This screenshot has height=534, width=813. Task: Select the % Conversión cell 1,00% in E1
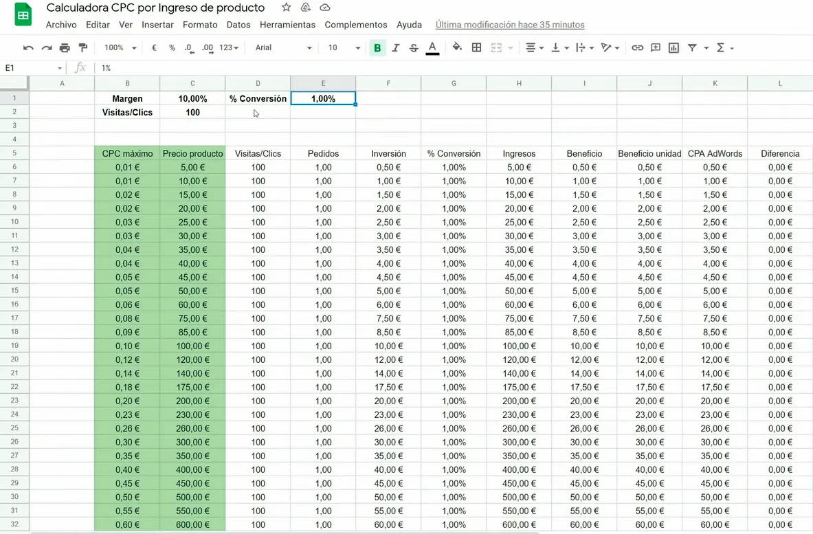(323, 98)
